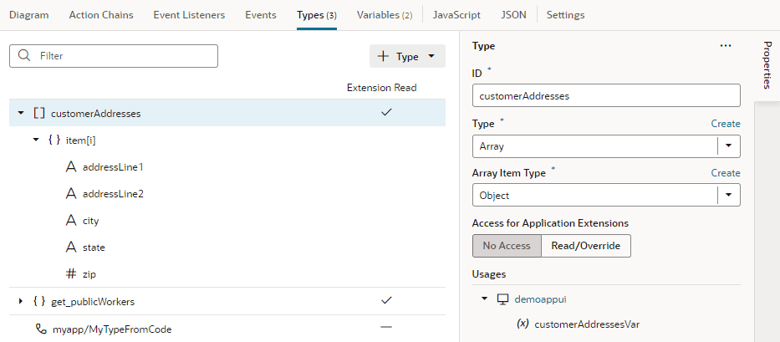Click the monitor icon beside demoappui
780x342 pixels.
tap(503, 299)
